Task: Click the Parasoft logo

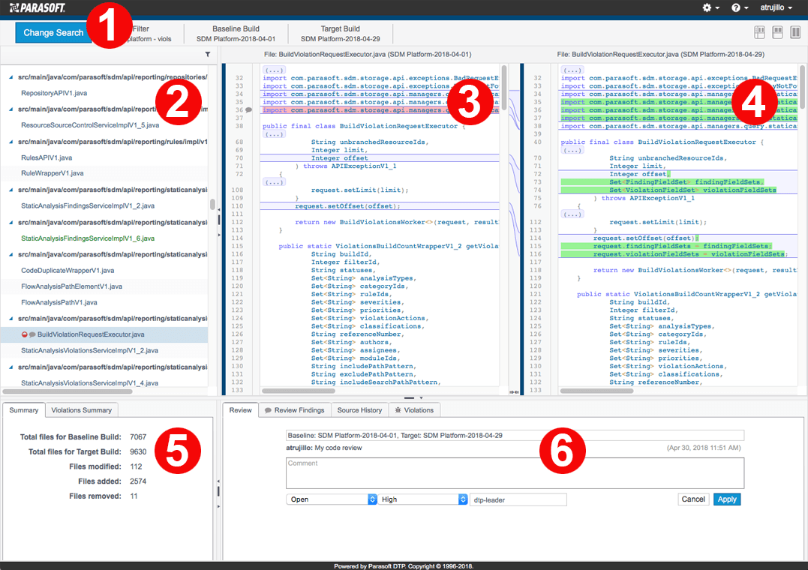Action: tap(37, 7)
